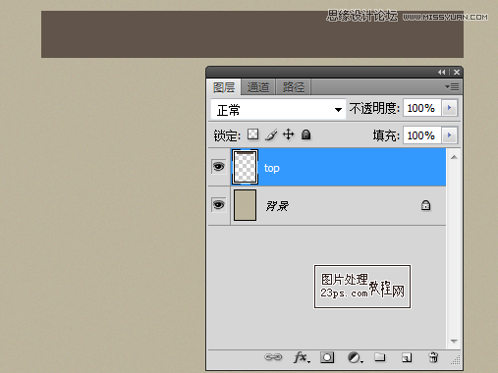This screenshot has height=373, width=498.
Task: Delete layer with trash icon
Action: point(433,357)
